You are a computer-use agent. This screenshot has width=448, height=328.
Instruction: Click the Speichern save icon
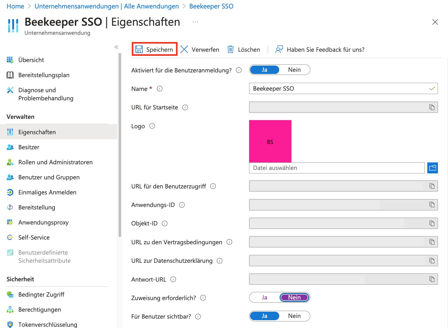[139, 49]
